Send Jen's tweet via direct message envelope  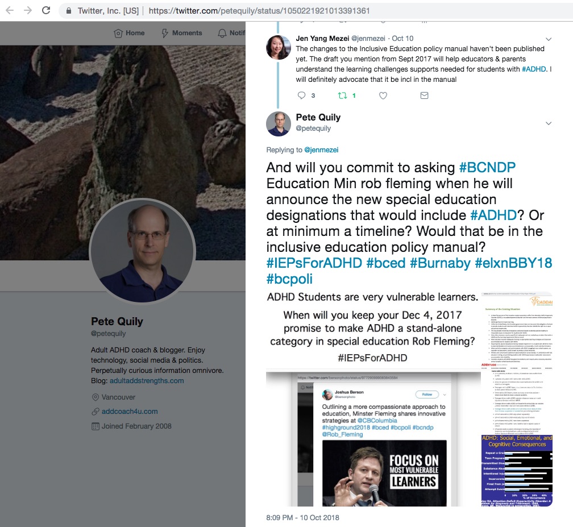pyautogui.click(x=424, y=96)
